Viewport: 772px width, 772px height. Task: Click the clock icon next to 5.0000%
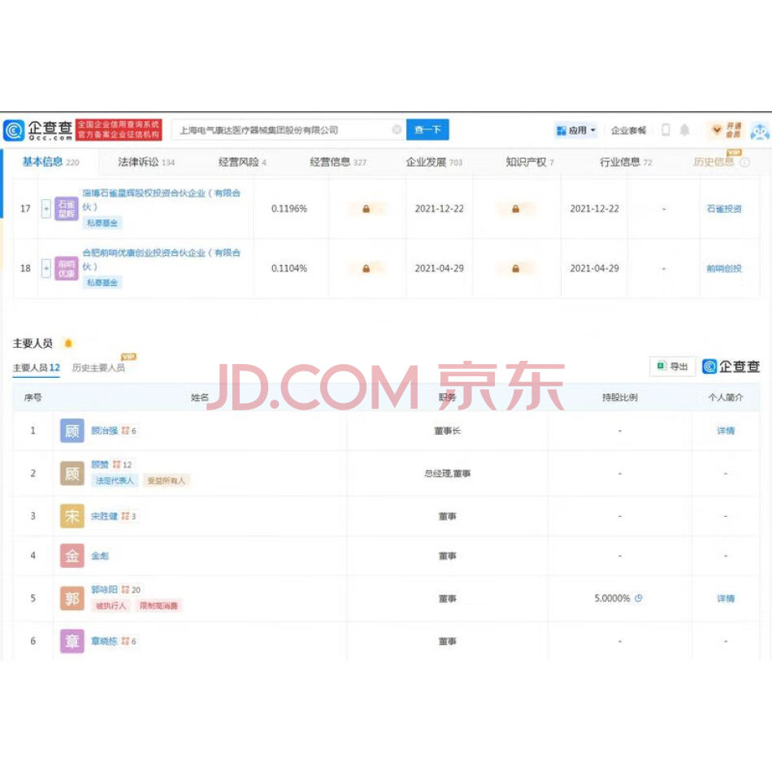point(639,598)
